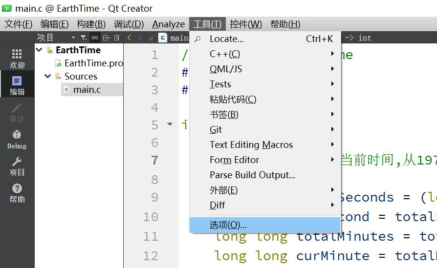Select 选项(O)... from Tools menu
Viewport: 437px width, 268px height.
[228, 225]
